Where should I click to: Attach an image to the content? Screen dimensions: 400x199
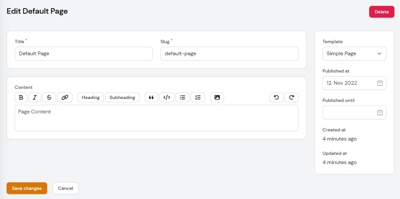point(217,97)
